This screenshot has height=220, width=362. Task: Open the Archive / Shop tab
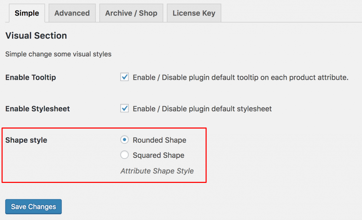coord(131,13)
